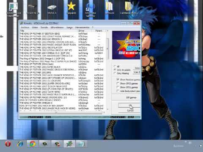Select 'THE KING OF FIGTHER 2004 (Hack)' row
The width and height of the screenshot is (203, 152).
(62, 64)
